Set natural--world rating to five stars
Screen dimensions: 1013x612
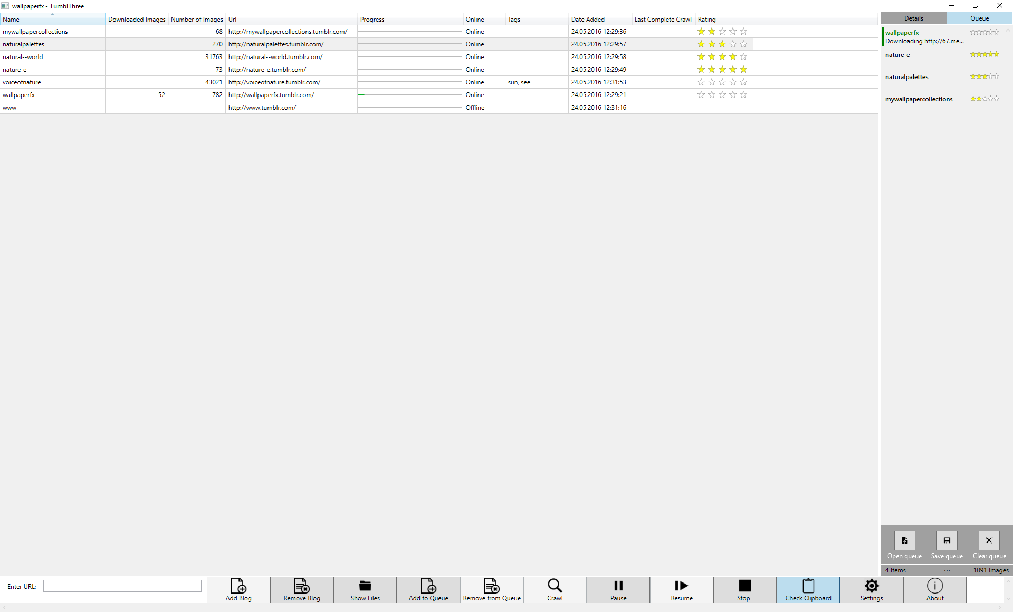coord(743,57)
